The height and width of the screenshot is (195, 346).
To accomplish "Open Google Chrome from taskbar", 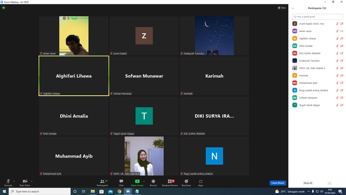I will [119, 191].
